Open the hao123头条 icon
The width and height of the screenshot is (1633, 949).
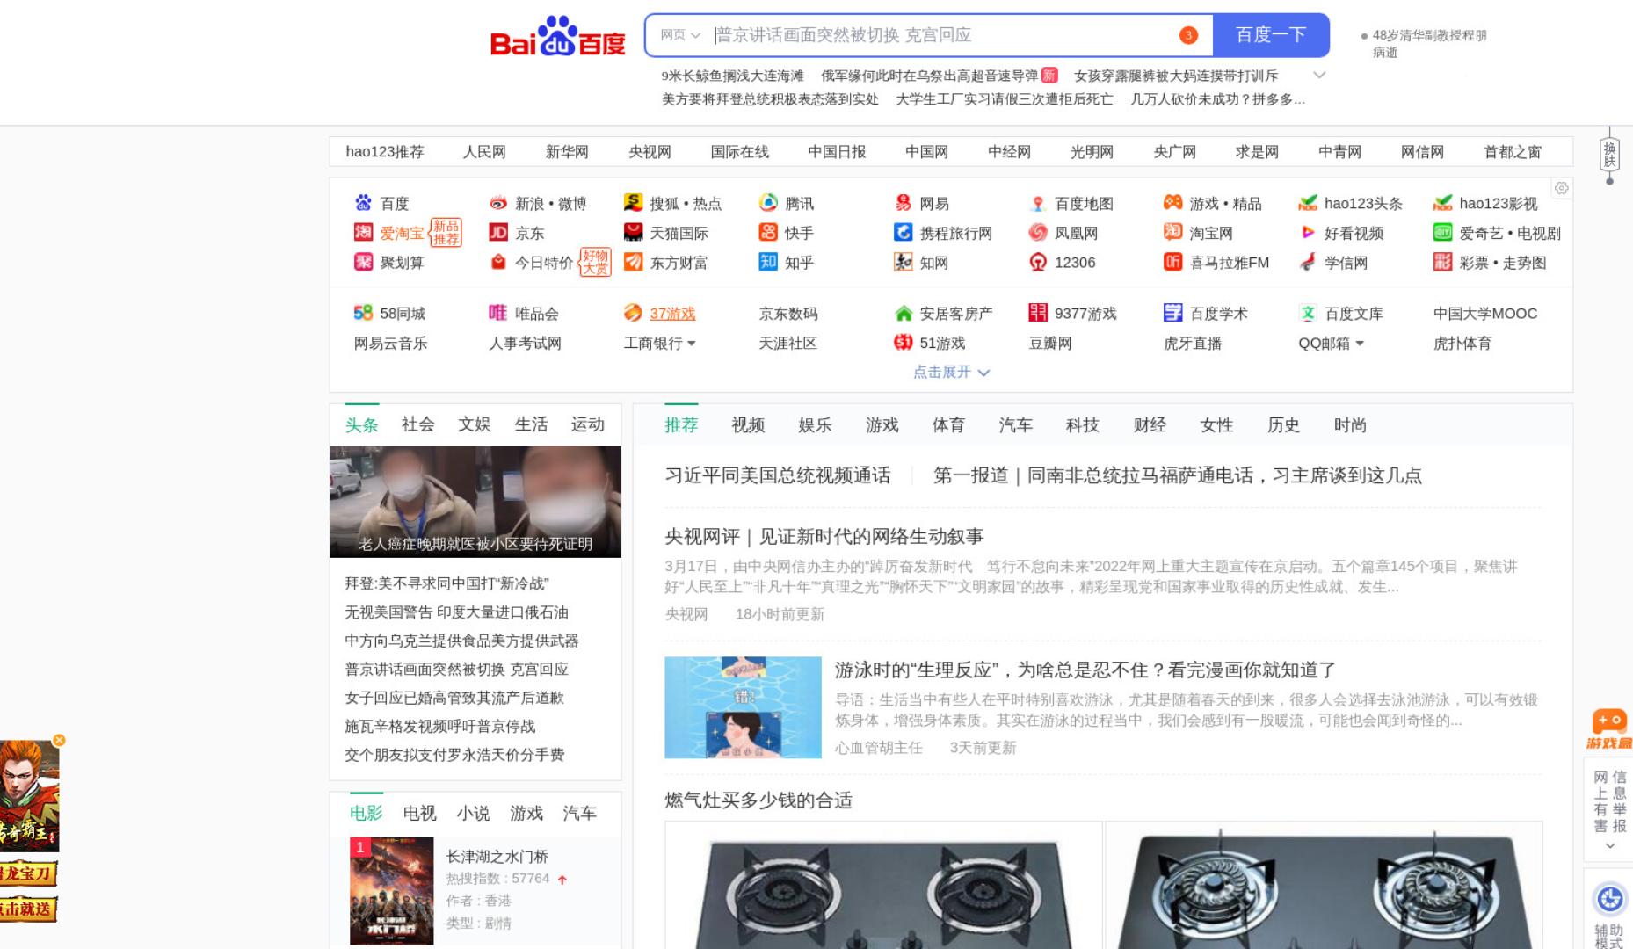click(1308, 203)
